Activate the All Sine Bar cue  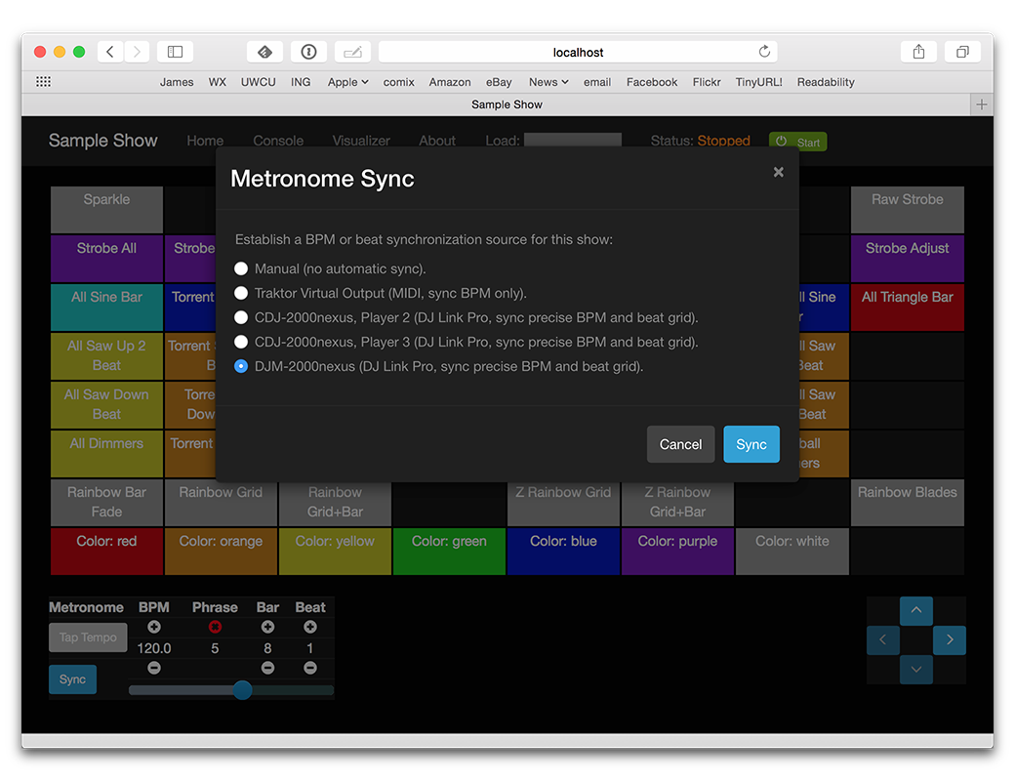pyautogui.click(x=106, y=307)
